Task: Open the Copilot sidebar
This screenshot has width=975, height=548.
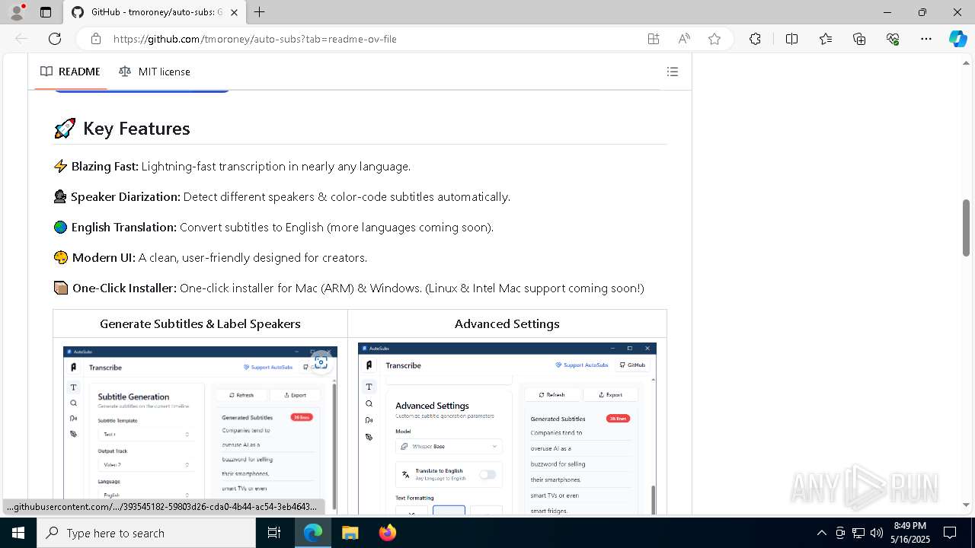Action: (x=957, y=39)
